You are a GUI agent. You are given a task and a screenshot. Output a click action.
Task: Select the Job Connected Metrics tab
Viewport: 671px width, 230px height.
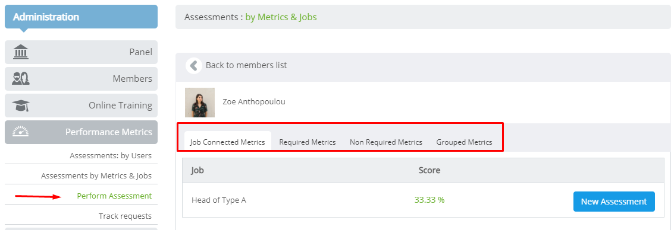click(x=228, y=142)
